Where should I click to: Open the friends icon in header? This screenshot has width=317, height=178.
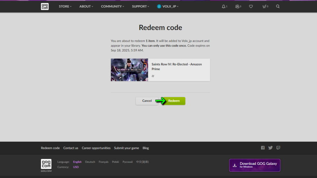click(238, 7)
